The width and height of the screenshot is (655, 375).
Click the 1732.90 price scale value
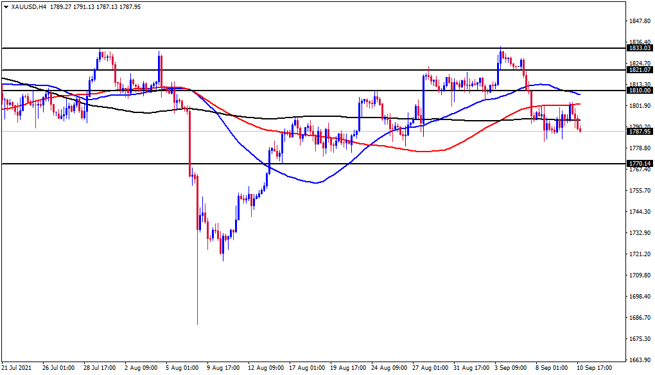(640, 232)
